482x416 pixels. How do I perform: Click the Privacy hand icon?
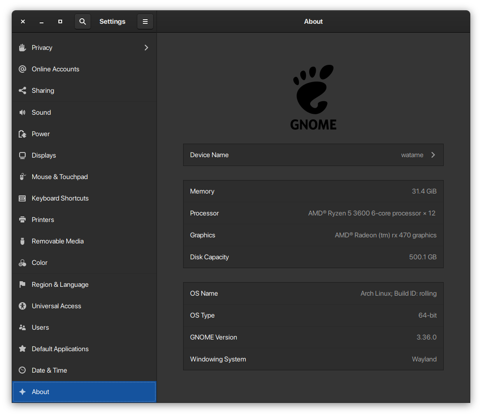(x=22, y=48)
